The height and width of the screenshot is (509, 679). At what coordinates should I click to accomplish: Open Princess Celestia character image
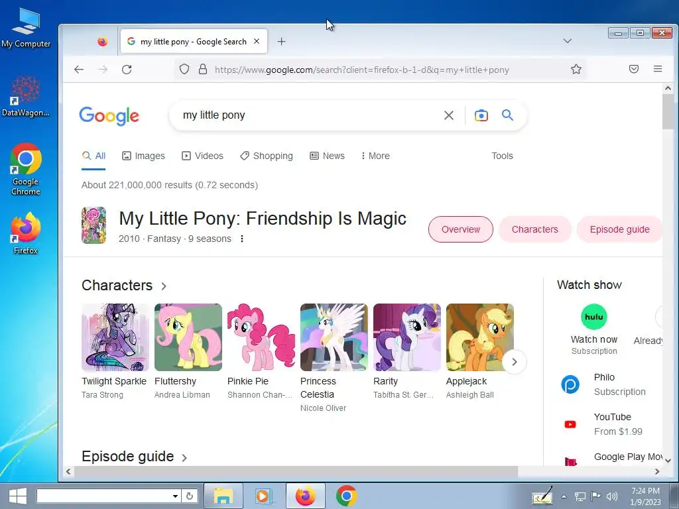pos(334,337)
